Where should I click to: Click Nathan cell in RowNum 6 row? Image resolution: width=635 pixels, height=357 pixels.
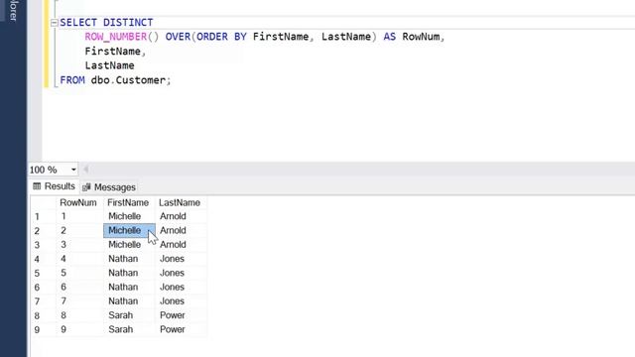pos(129,287)
